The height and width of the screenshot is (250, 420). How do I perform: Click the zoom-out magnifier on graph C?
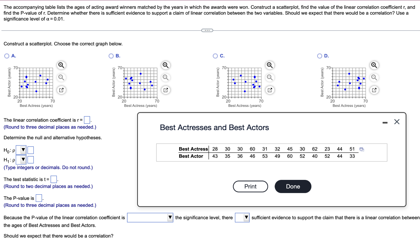(269, 77)
